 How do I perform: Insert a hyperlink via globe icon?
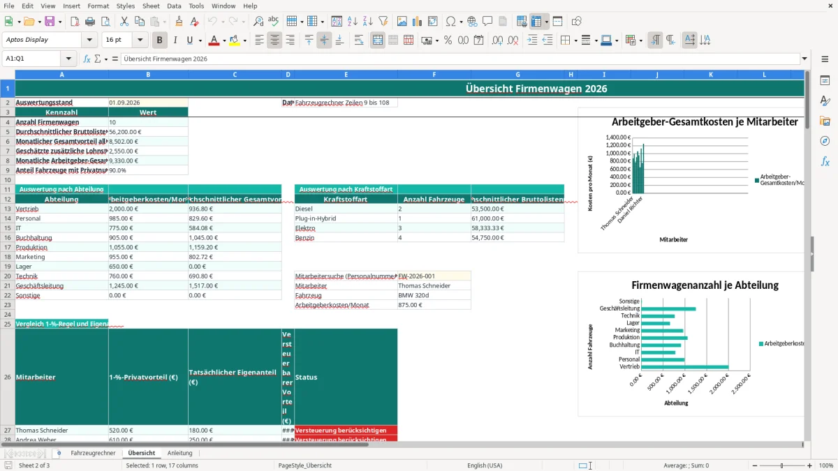point(472,22)
